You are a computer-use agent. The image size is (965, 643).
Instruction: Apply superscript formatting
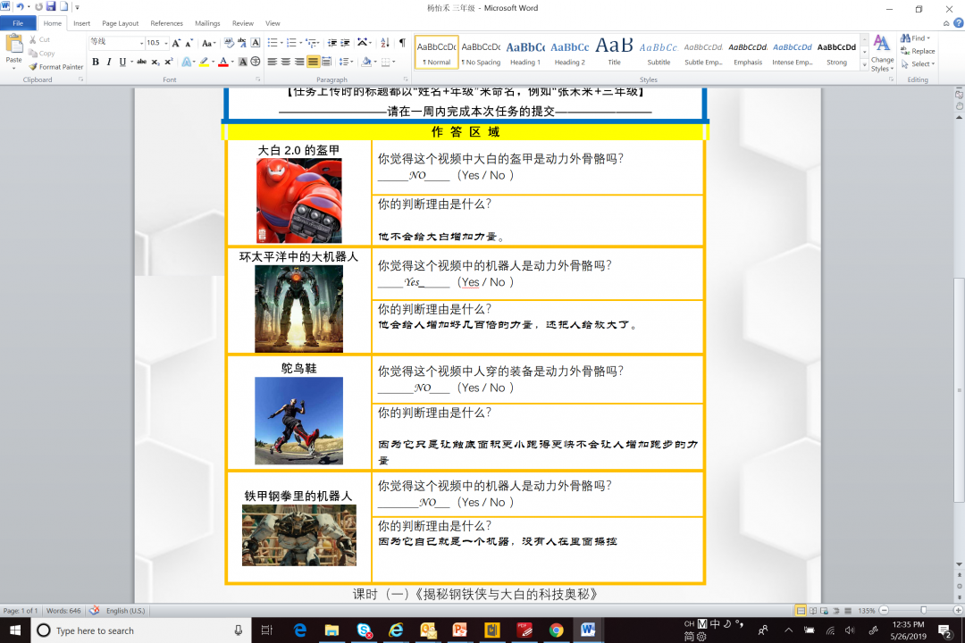pyautogui.click(x=169, y=62)
